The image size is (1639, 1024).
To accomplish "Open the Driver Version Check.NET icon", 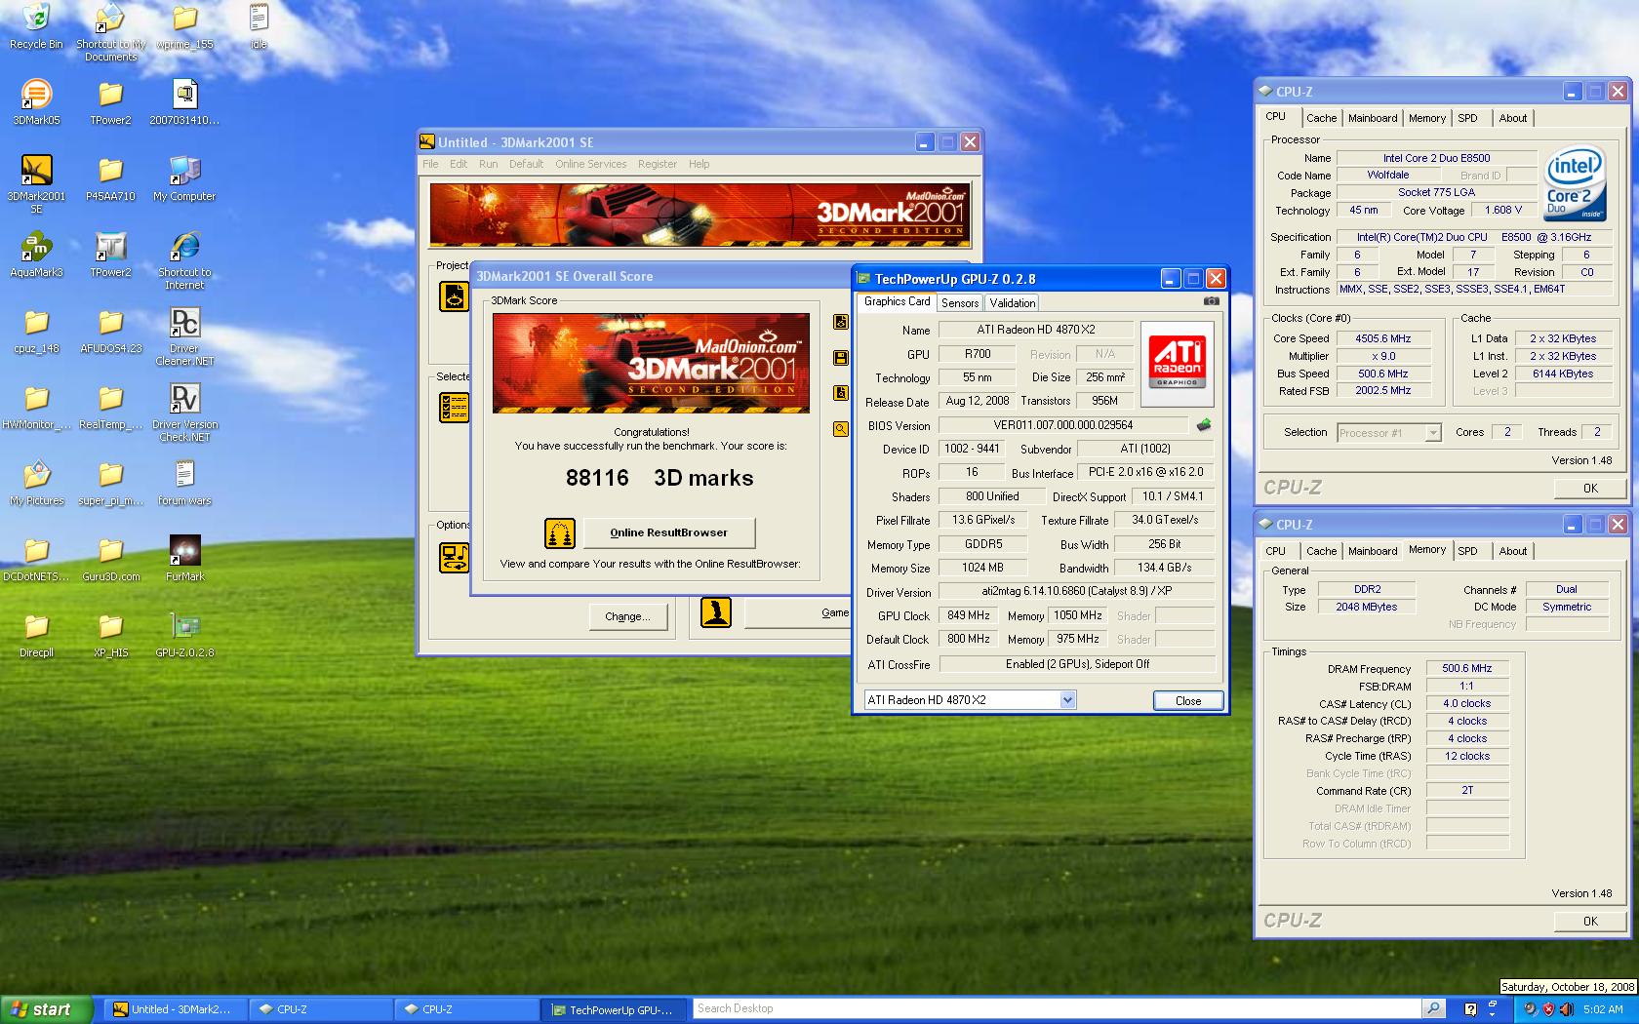I will (x=184, y=399).
